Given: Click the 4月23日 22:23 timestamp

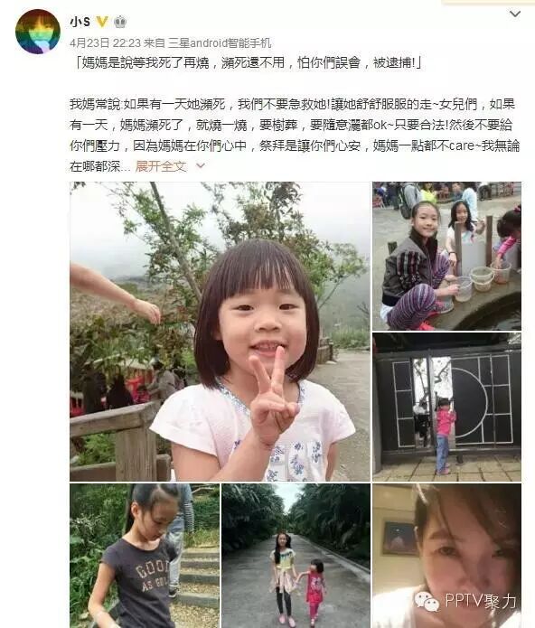Looking at the screenshot, I should (106, 42).
